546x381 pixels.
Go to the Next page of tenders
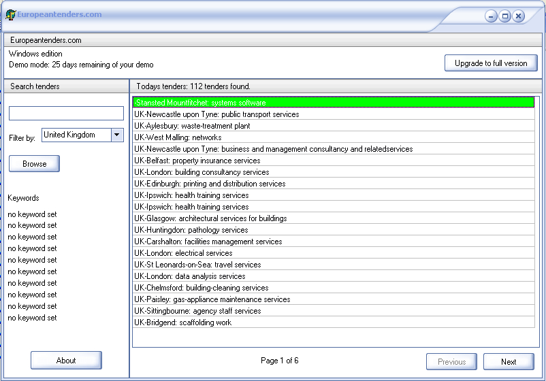pos(509,361)
